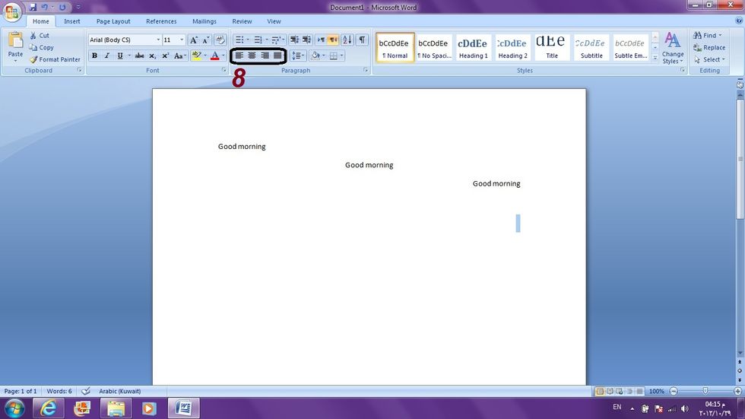Image resolution: width=745 pixels, height=419 pixels.
Task: Click the Superscript icon
Action: click(165, 56)
